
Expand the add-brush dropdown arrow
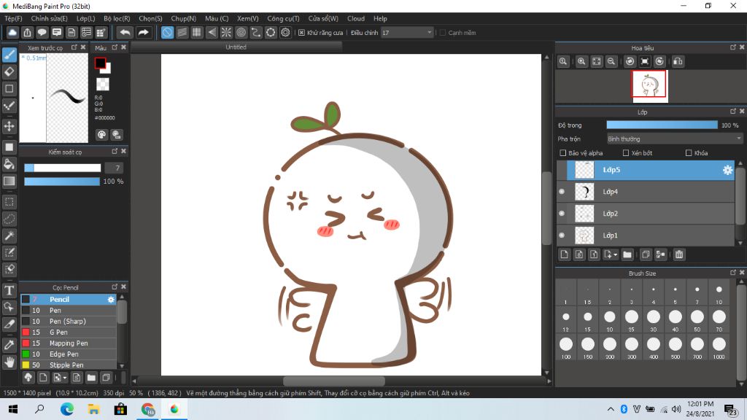65,378
